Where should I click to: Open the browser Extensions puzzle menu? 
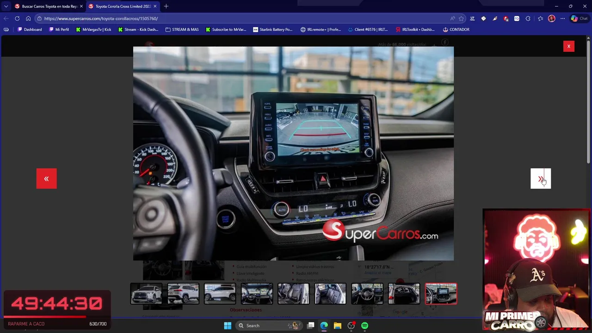pyautogui.click(x=528, y=18)
